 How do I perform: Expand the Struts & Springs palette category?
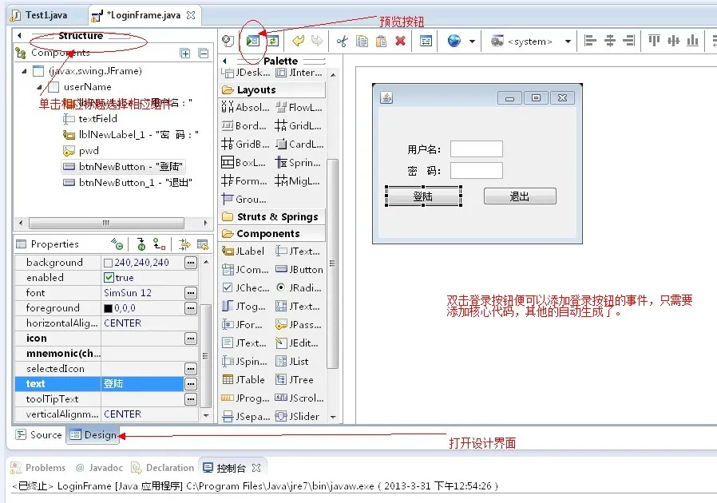271,216
